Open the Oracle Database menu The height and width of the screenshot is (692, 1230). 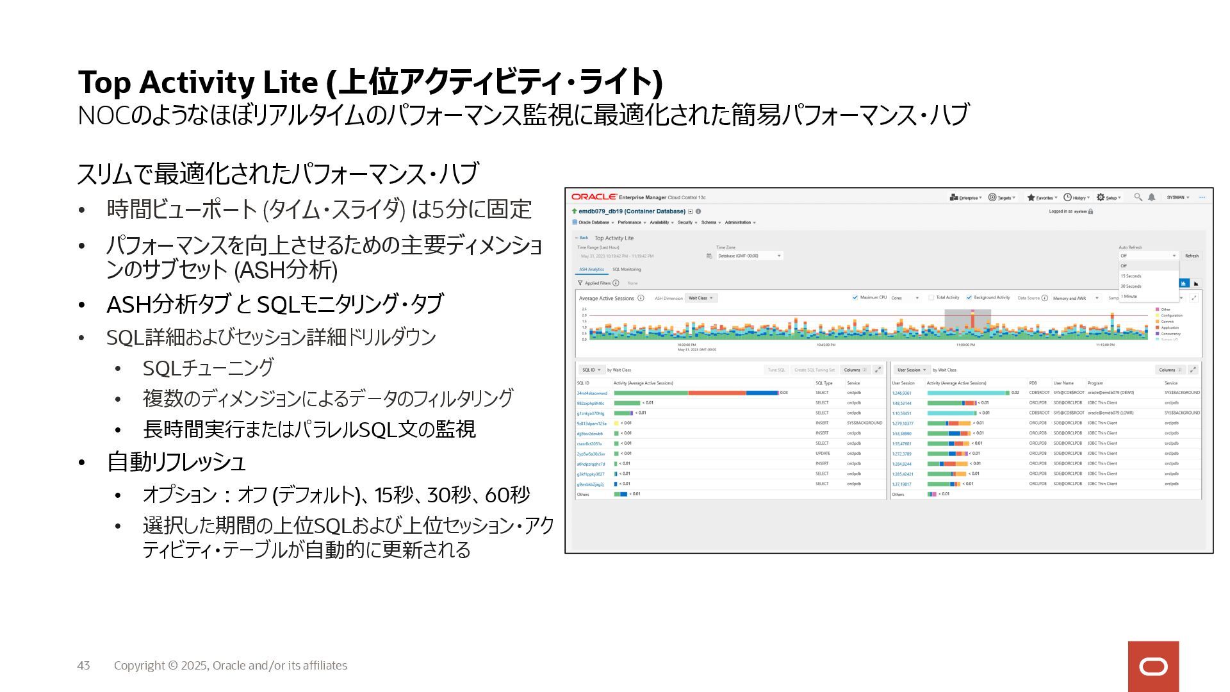tap(593, 222)
